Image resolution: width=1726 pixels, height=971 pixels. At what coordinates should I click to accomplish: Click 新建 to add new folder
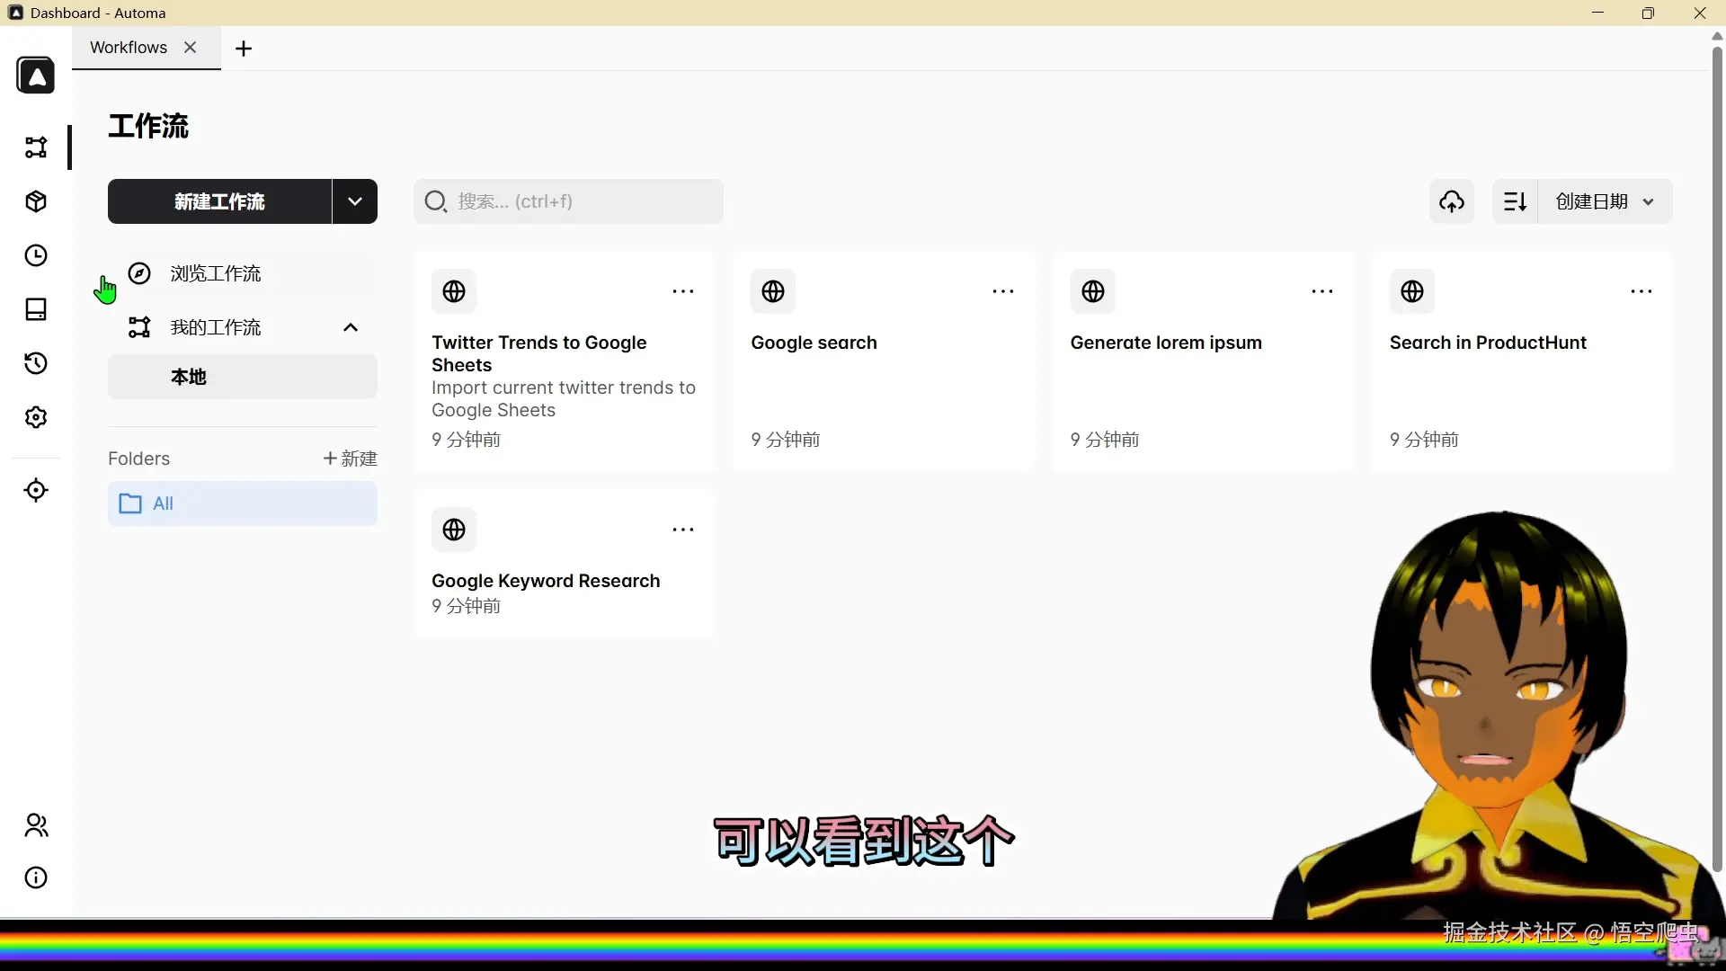351,459
